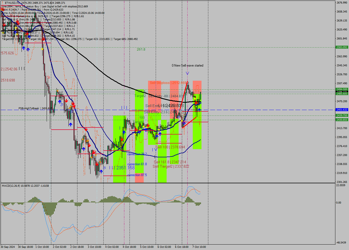Screen dimensions: 349x250
Task: Select the 'Sell Entry -88 | 2484.83' label
Action: pyautogui.click(x=166, y=96)
